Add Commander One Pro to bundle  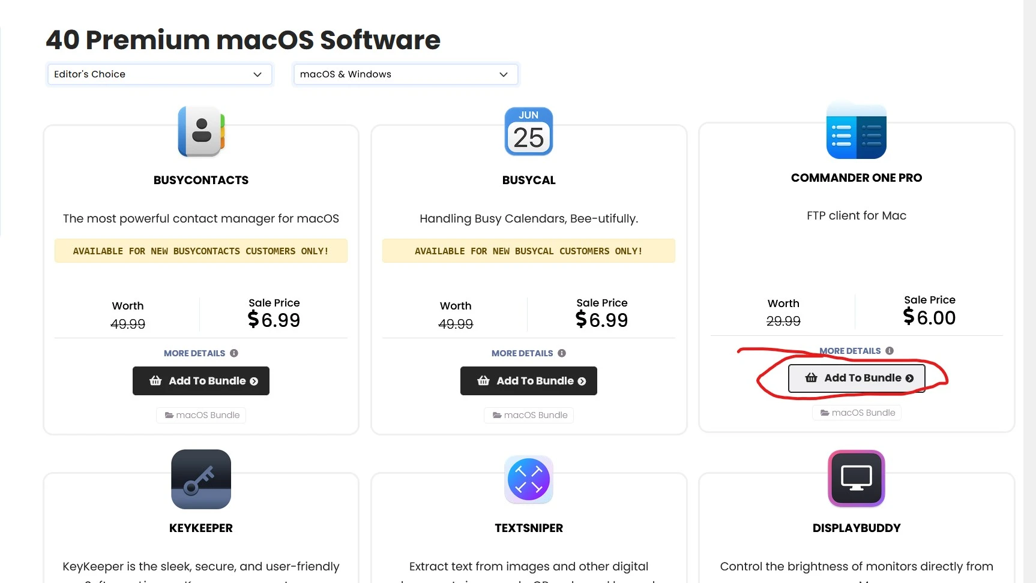coord(857,378)
